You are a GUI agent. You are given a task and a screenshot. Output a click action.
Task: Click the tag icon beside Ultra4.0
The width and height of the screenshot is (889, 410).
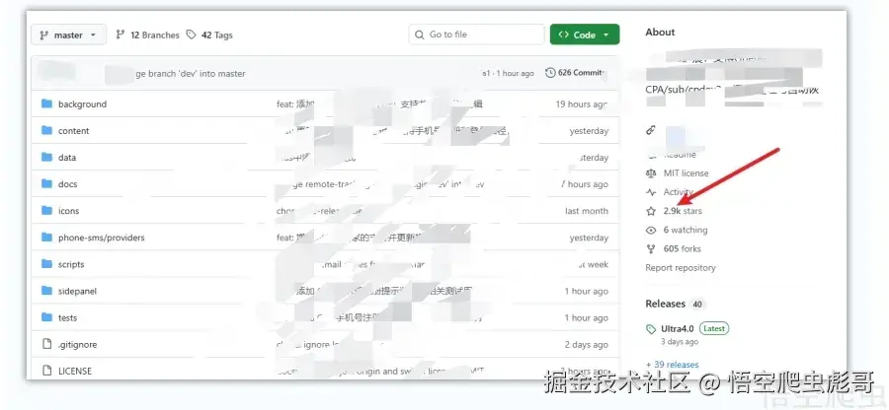click(650, 329)
